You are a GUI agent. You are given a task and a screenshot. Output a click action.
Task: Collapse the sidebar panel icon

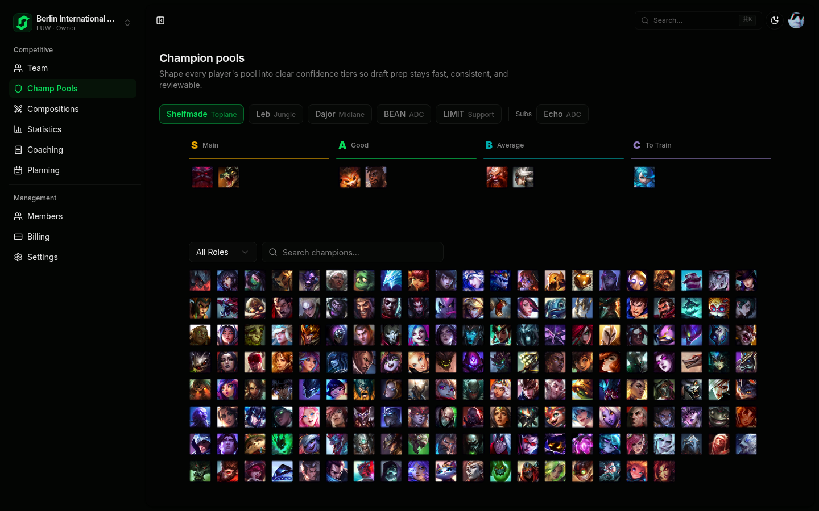click(x=160, y=20)
